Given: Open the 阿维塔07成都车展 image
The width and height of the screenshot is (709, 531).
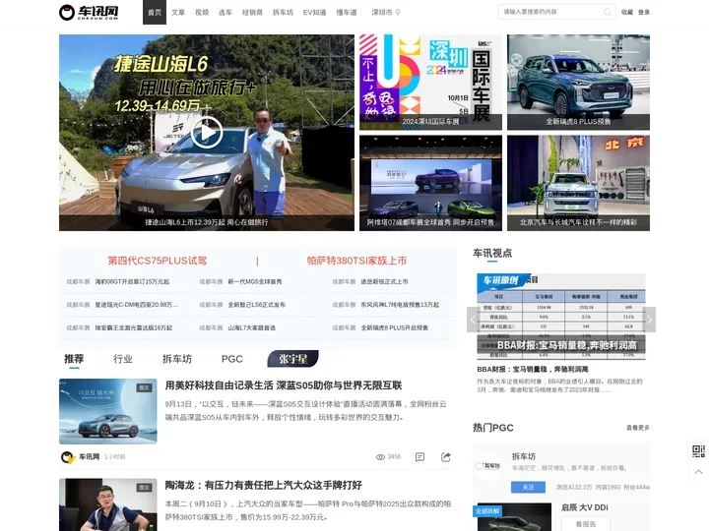Looking at the screenshot, I should (430, 183).
